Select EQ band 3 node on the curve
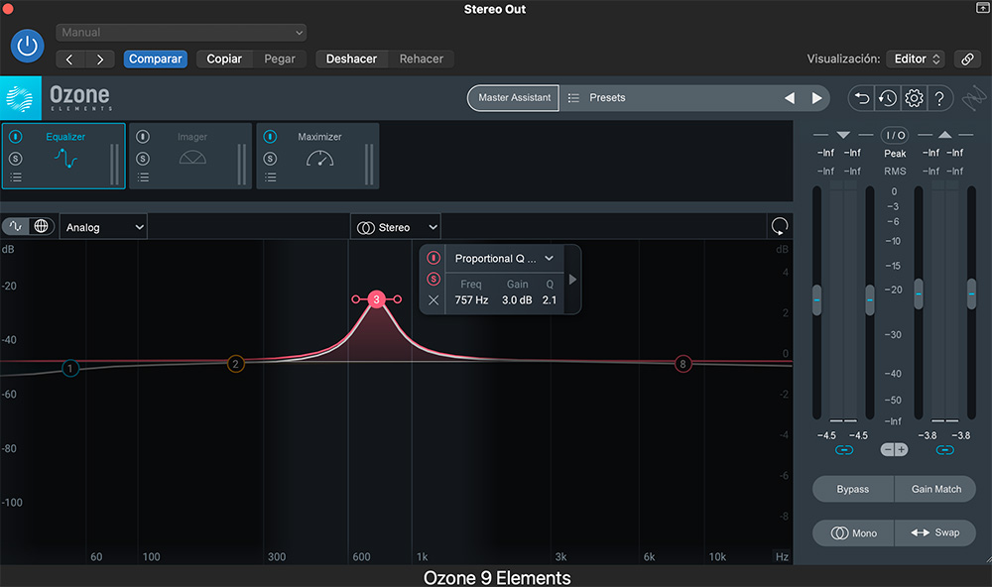This screenshot has width=992, height=587. (376, 298)
